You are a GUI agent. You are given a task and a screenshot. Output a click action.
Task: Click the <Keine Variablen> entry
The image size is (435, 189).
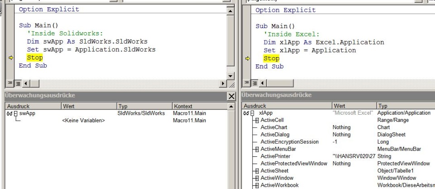pyautogui.click(x=83, y=121)
